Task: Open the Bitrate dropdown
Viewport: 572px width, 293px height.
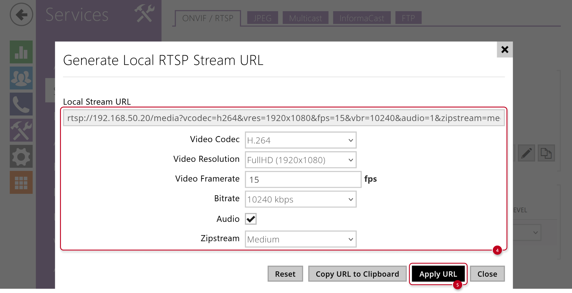Action: point(301,199)
